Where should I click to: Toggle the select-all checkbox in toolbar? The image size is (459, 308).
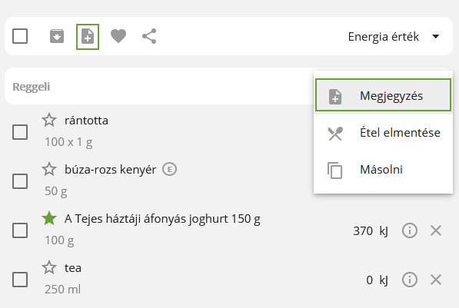(20, 36)
